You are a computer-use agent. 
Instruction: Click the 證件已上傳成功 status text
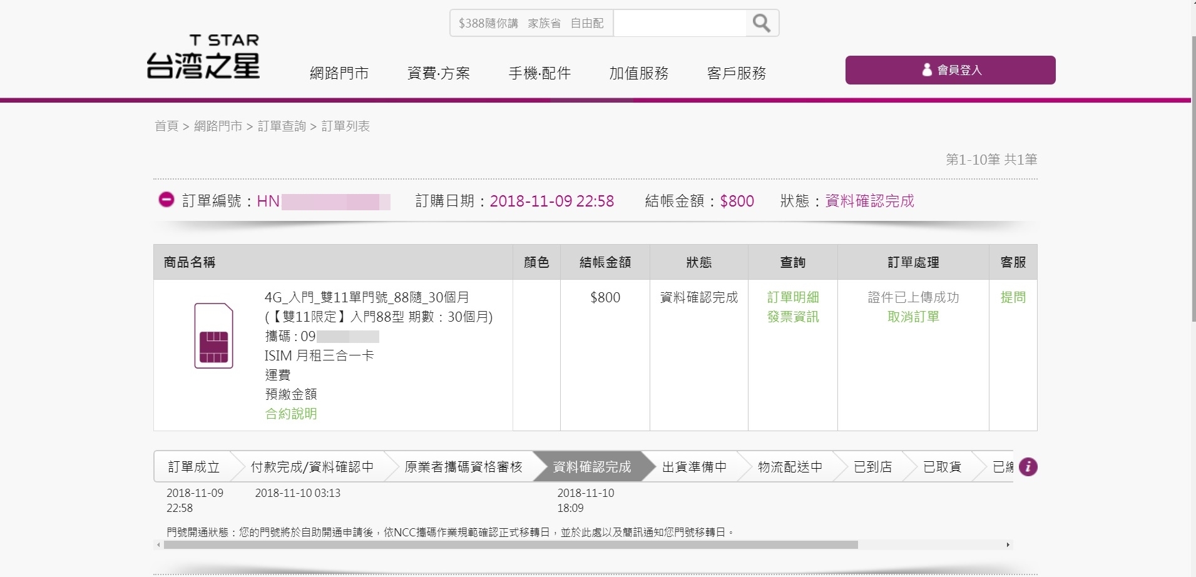coord(913,297)
